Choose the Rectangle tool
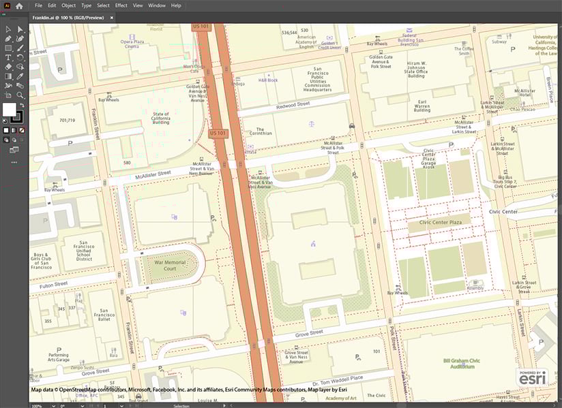The height and width of the screenshot is (408, 562). (x=8, y=48)
